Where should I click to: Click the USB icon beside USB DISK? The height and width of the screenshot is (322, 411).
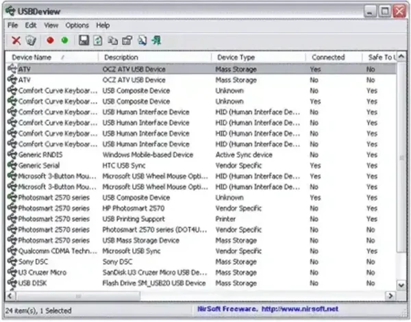click(x=12, y=283)
